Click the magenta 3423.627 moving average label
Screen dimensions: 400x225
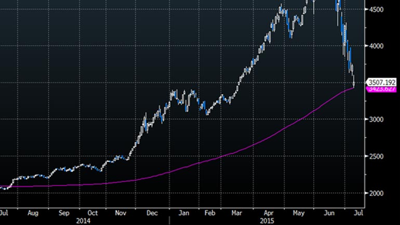click(382, 89)
